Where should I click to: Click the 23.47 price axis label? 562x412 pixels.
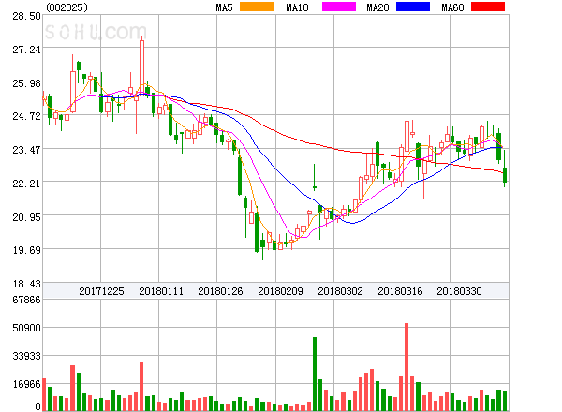pos(26,150)
